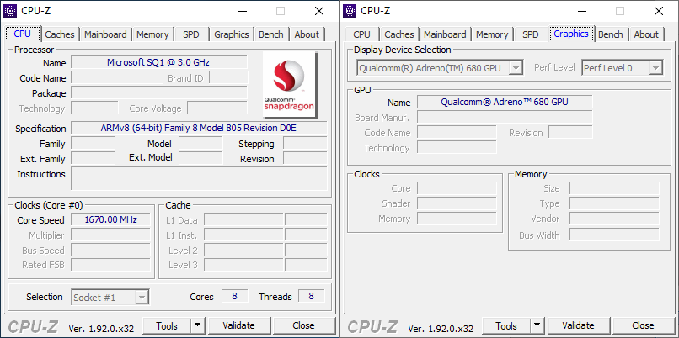Select the Memory tab in the right window
Image resolution: width=679 pixels, height=338 pixels.
492,34
